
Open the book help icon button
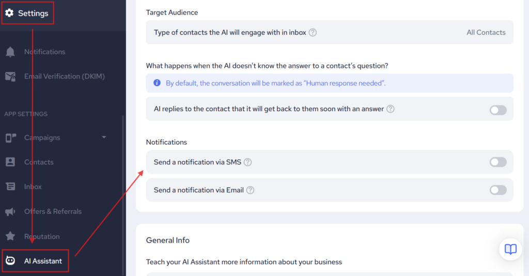click(x=510, y=250)
